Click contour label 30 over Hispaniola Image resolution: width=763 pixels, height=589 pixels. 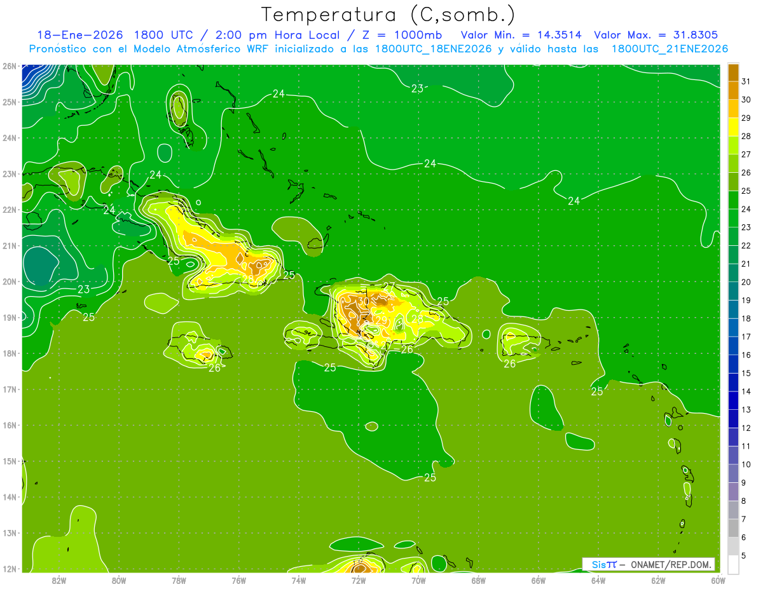point(364,301)
